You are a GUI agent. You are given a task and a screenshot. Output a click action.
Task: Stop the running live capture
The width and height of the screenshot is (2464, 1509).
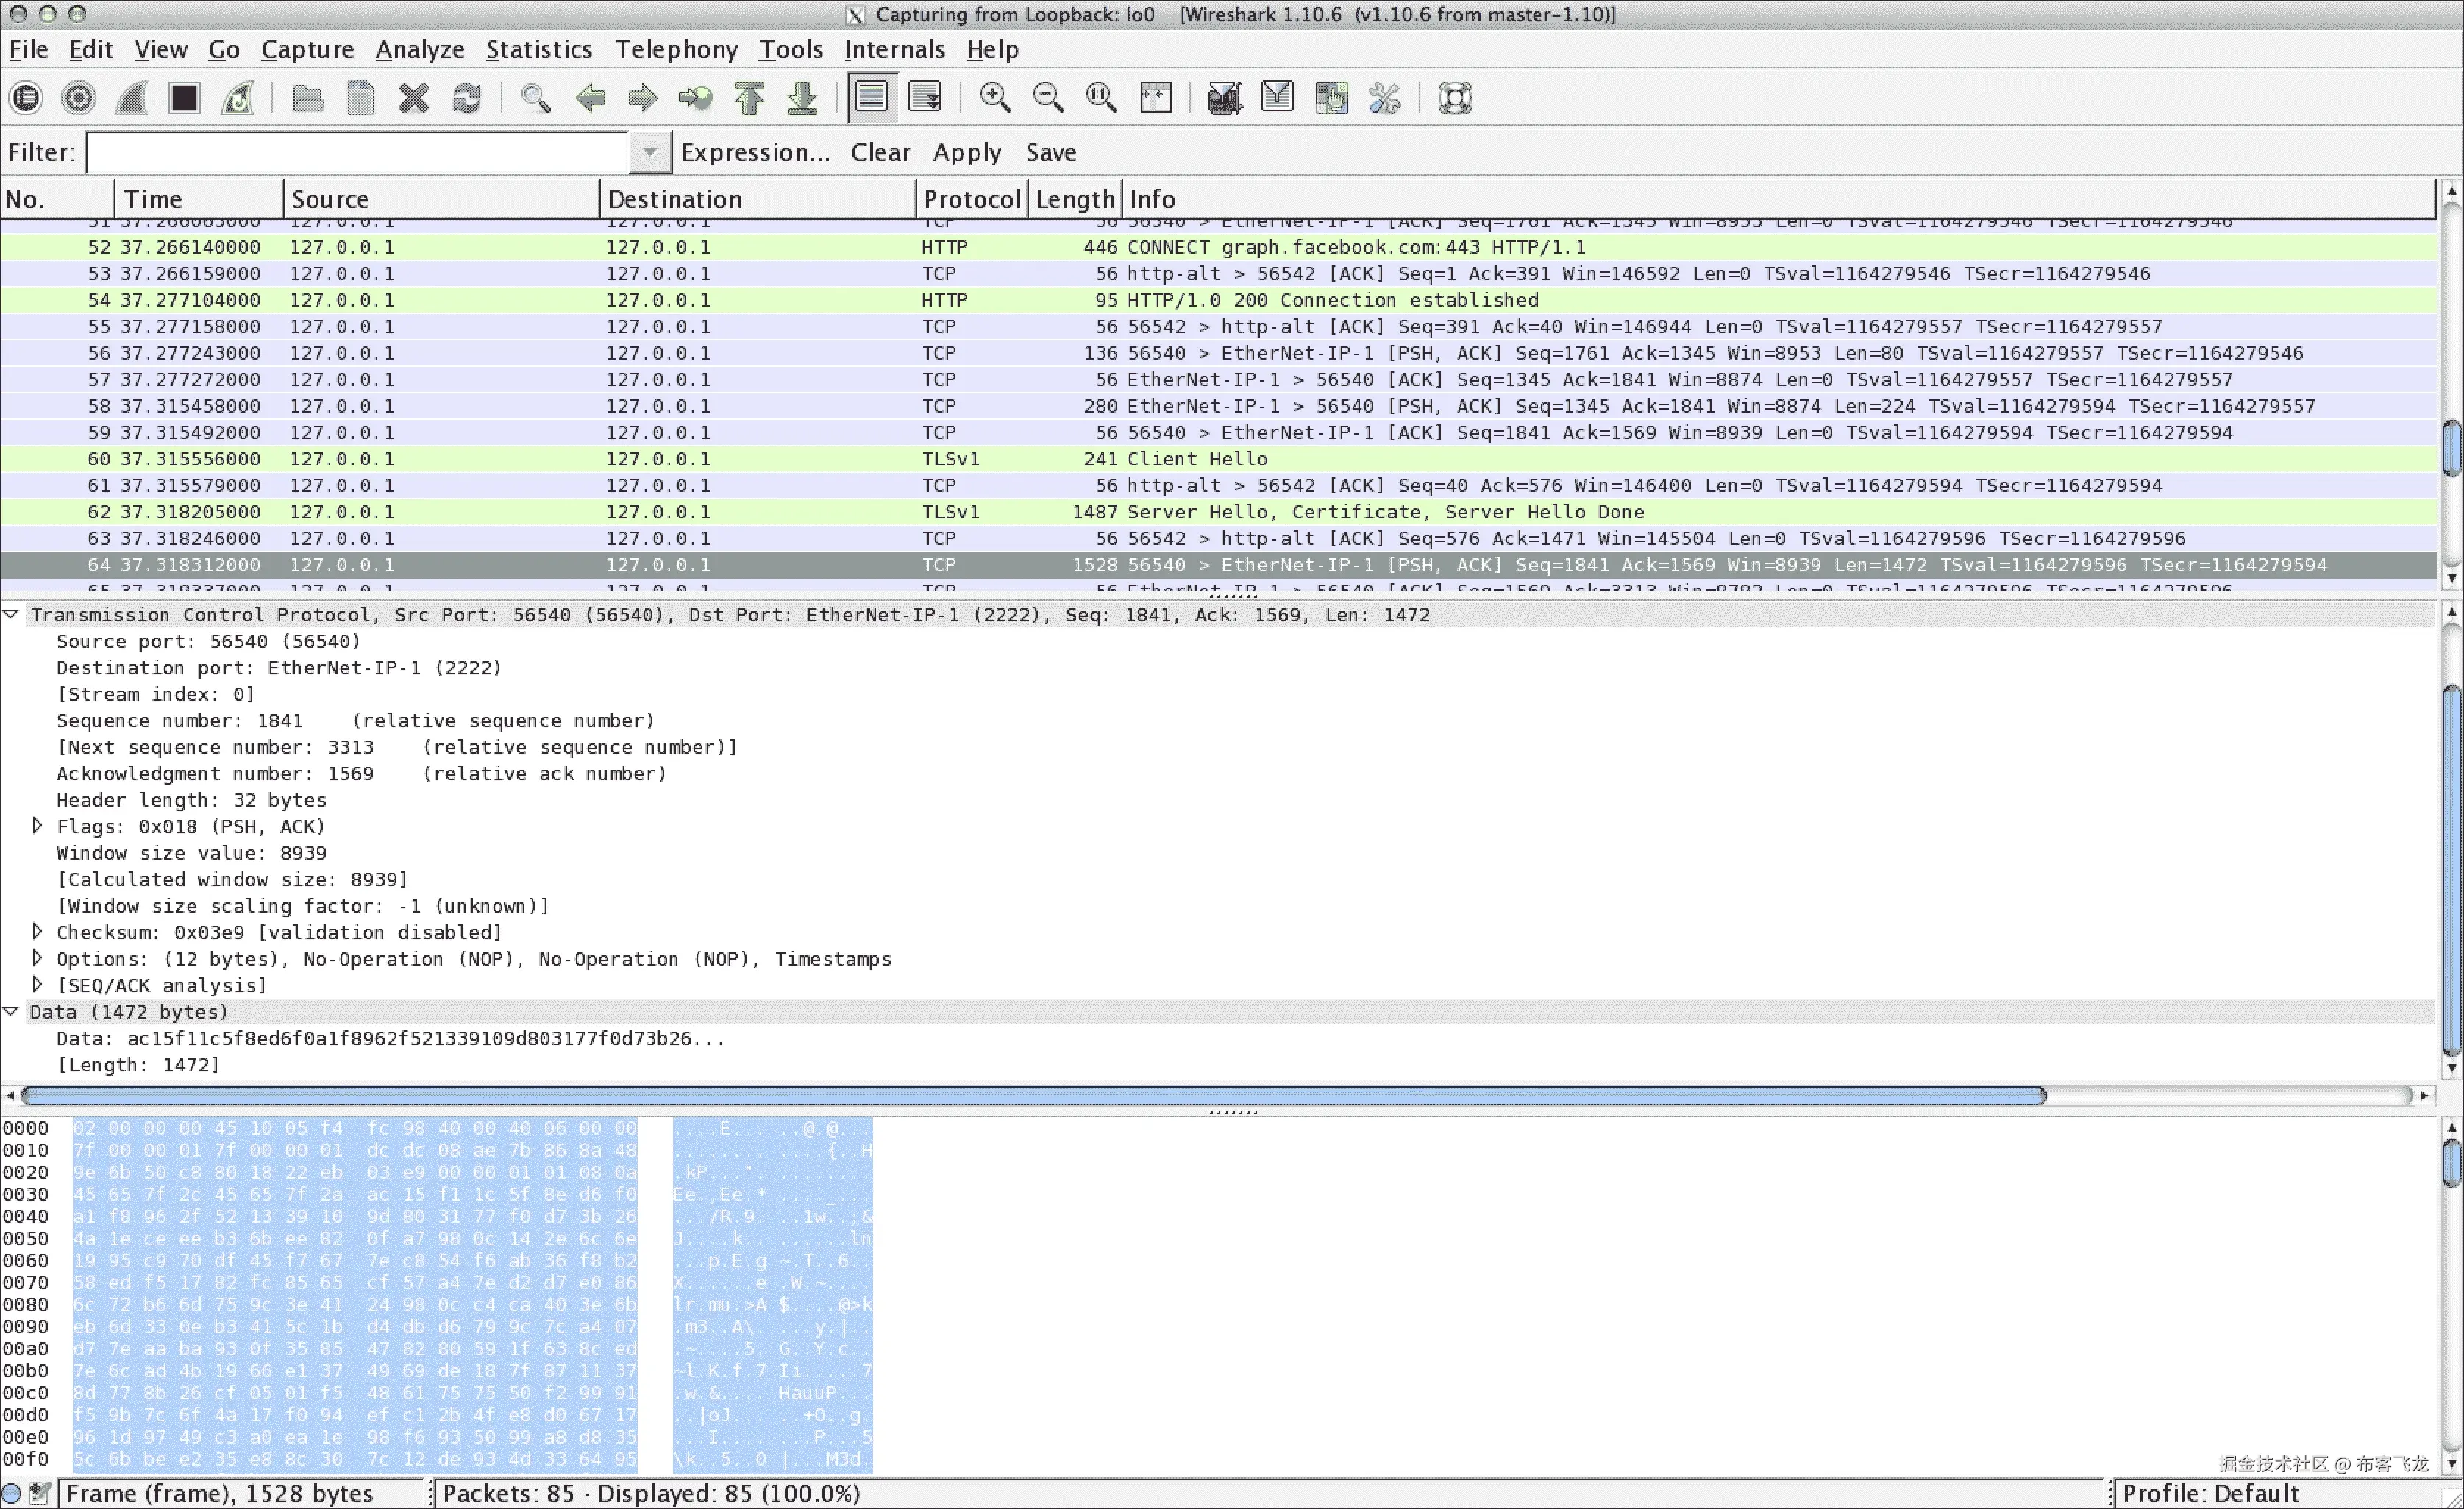(x=184, y=98)
